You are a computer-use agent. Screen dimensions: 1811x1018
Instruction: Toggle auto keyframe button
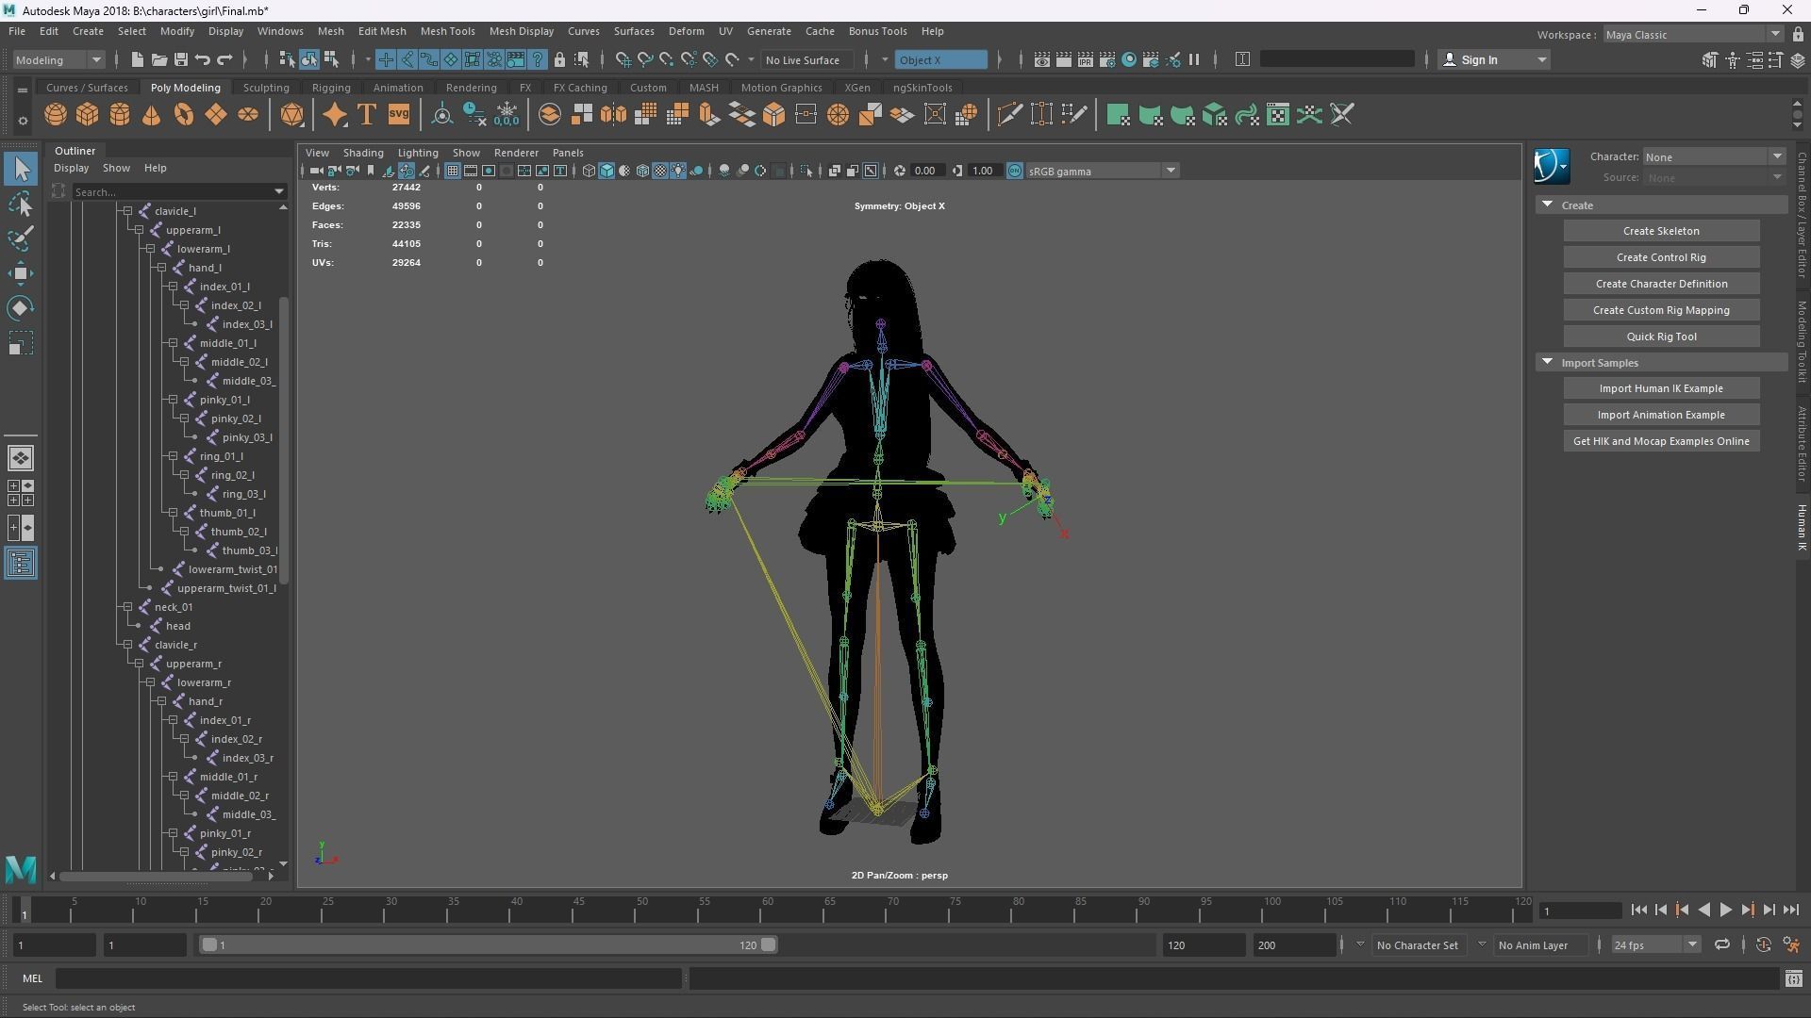(1763, 944)
